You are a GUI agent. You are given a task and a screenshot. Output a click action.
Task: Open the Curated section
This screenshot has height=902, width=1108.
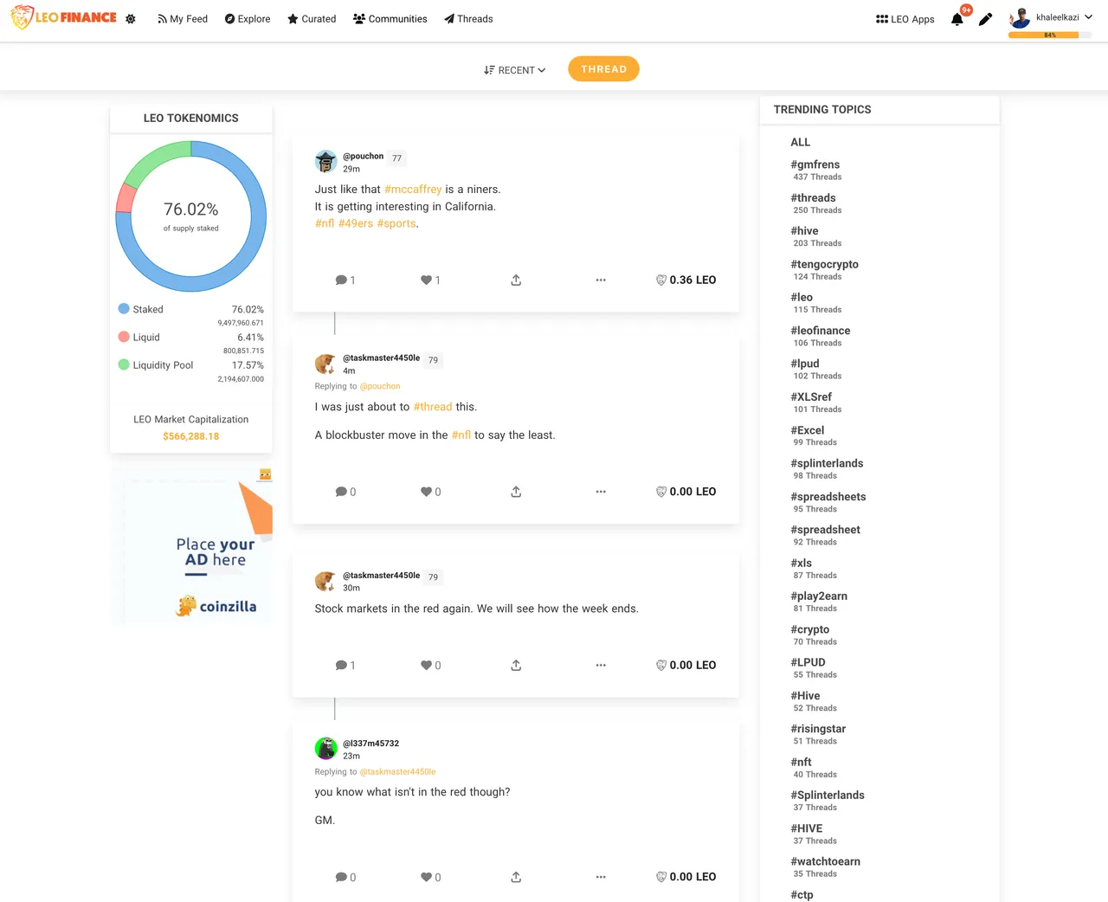(x=312, y=19)
